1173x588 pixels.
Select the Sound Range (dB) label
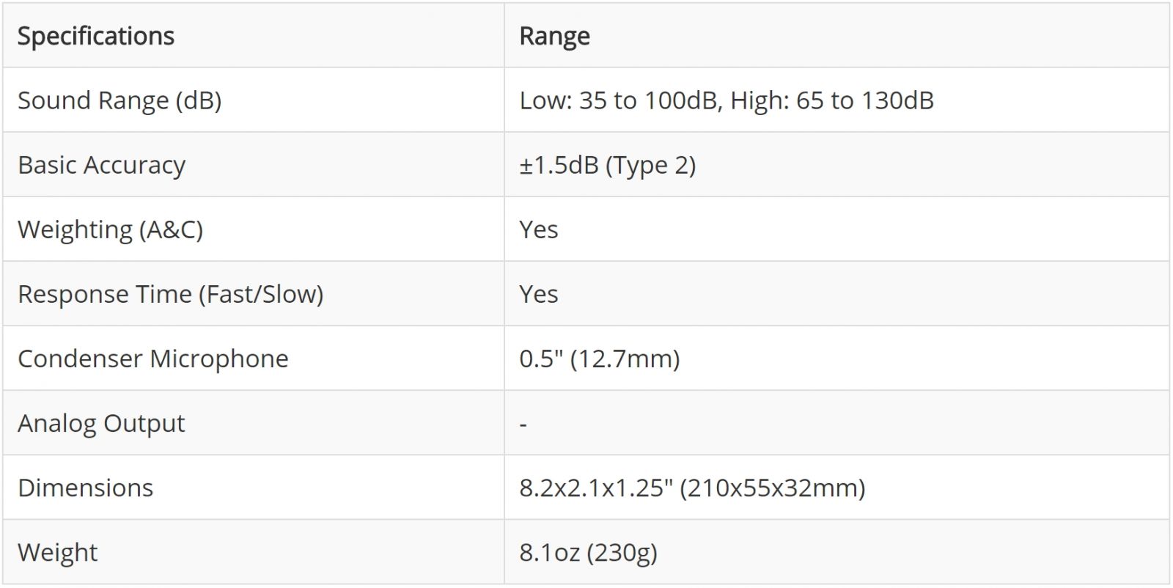tap(119, 100)
